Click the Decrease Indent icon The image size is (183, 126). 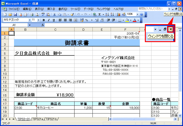point(108,20)
